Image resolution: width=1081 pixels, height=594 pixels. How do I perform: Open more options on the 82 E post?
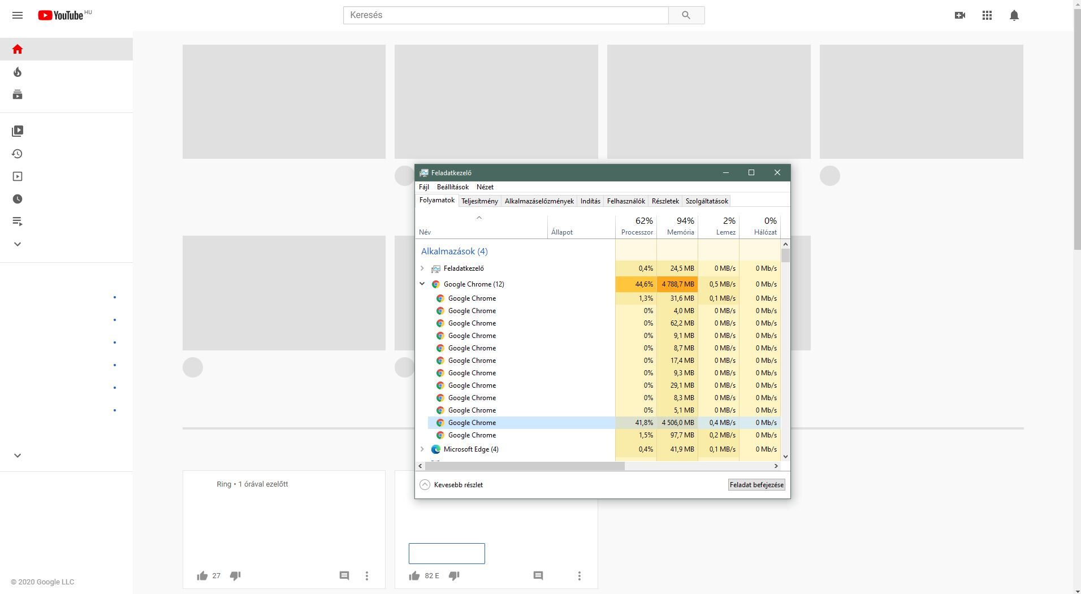(x=580, y=576)
